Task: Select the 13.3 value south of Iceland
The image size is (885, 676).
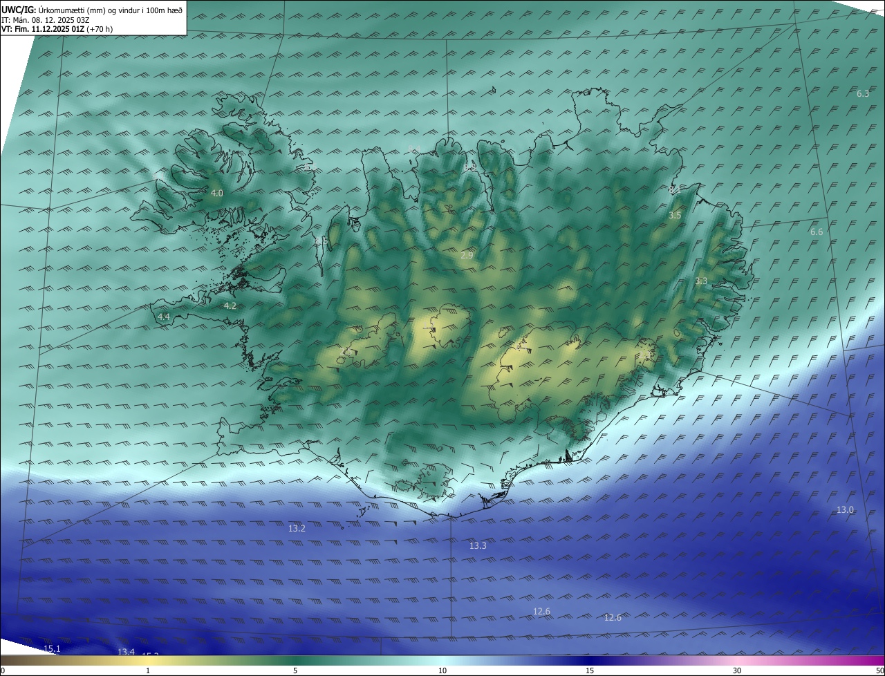Action: [x=478, y=546]
